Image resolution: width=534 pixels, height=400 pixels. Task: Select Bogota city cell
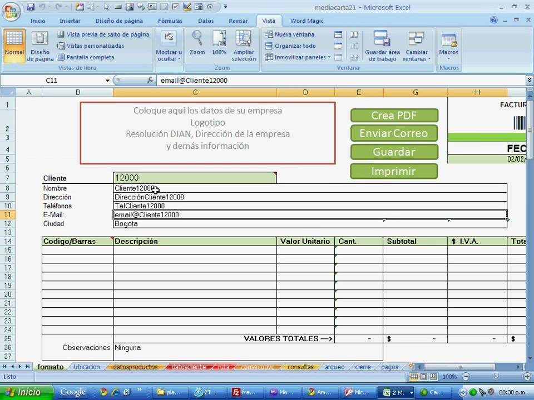(310, 223)
